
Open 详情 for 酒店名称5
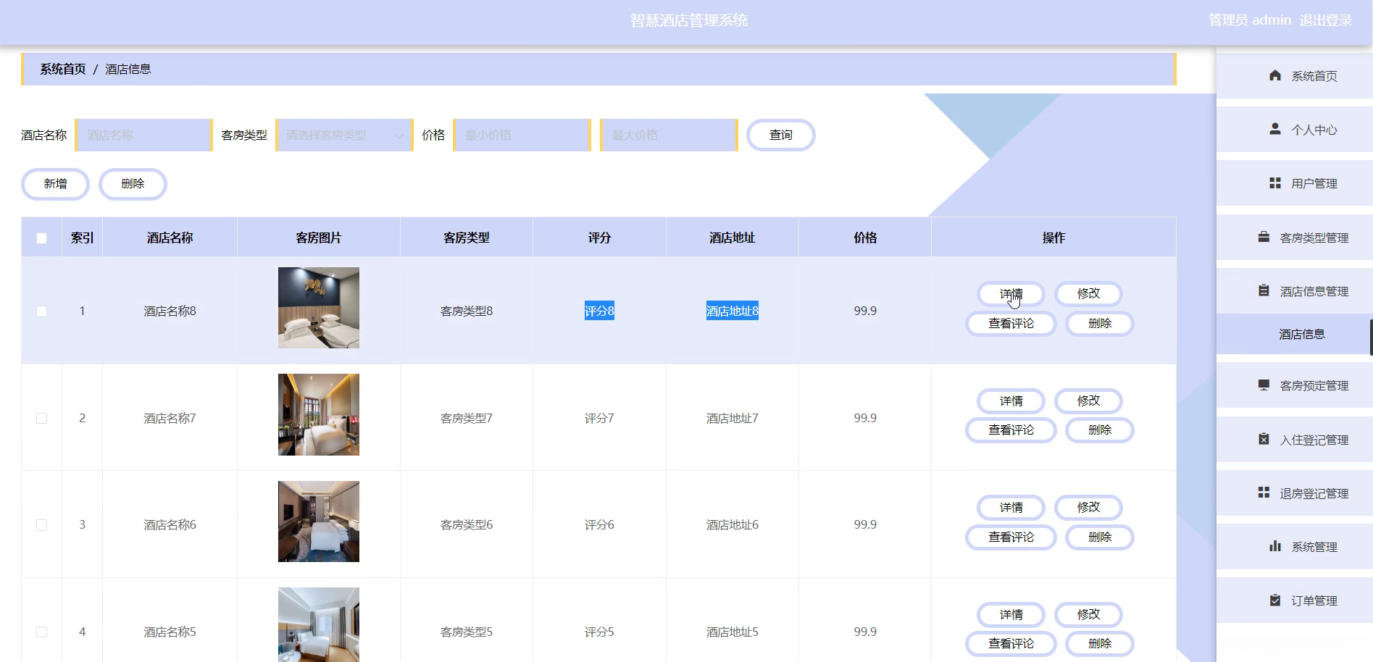click(x=1011, y=615)
